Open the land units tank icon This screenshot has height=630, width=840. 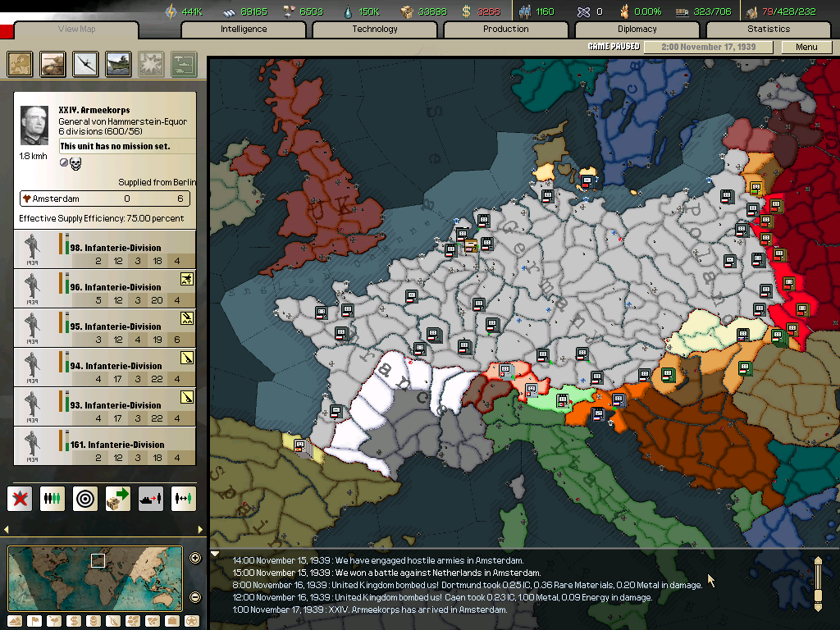pos(52,64)
